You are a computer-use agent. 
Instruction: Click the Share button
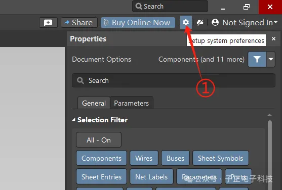click(x=79, y=23)
